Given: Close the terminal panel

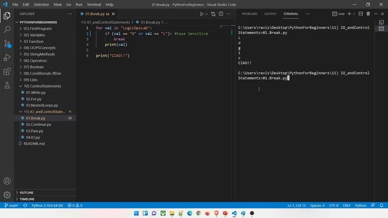Looking at the screenshot, I should click(x=383, y=14).
